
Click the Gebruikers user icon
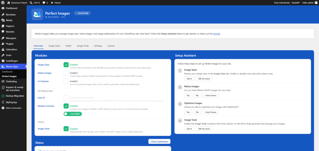tap(3, 49)
